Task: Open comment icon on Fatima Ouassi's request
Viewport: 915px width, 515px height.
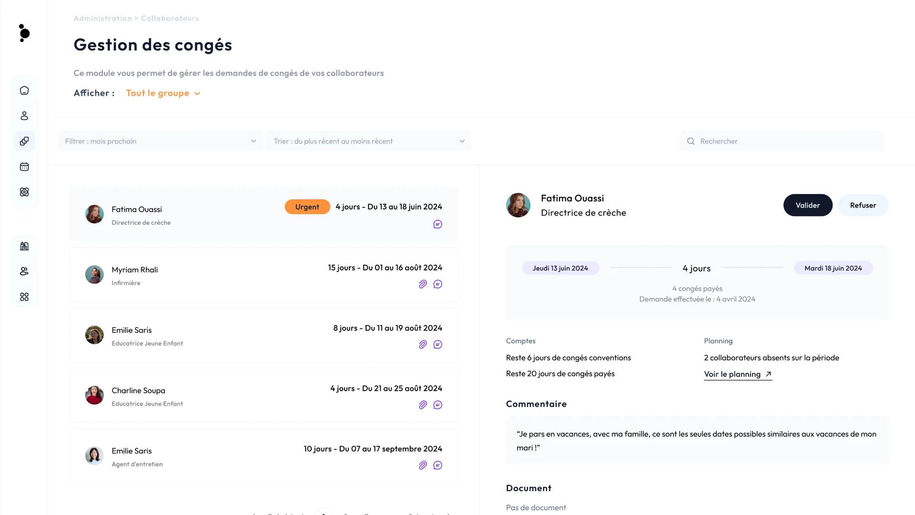Action: (x=437, y=224)
